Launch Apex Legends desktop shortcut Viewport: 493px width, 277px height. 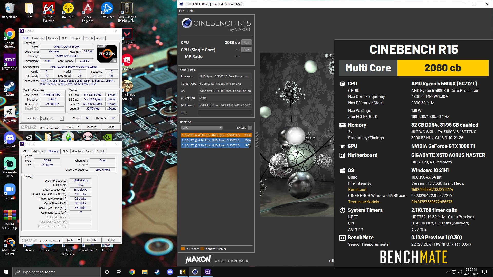pyautogui.click(x=88, y=12)
